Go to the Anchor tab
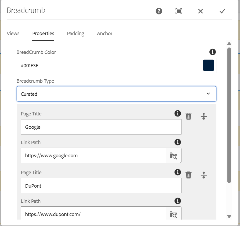 tap(105, 34)
